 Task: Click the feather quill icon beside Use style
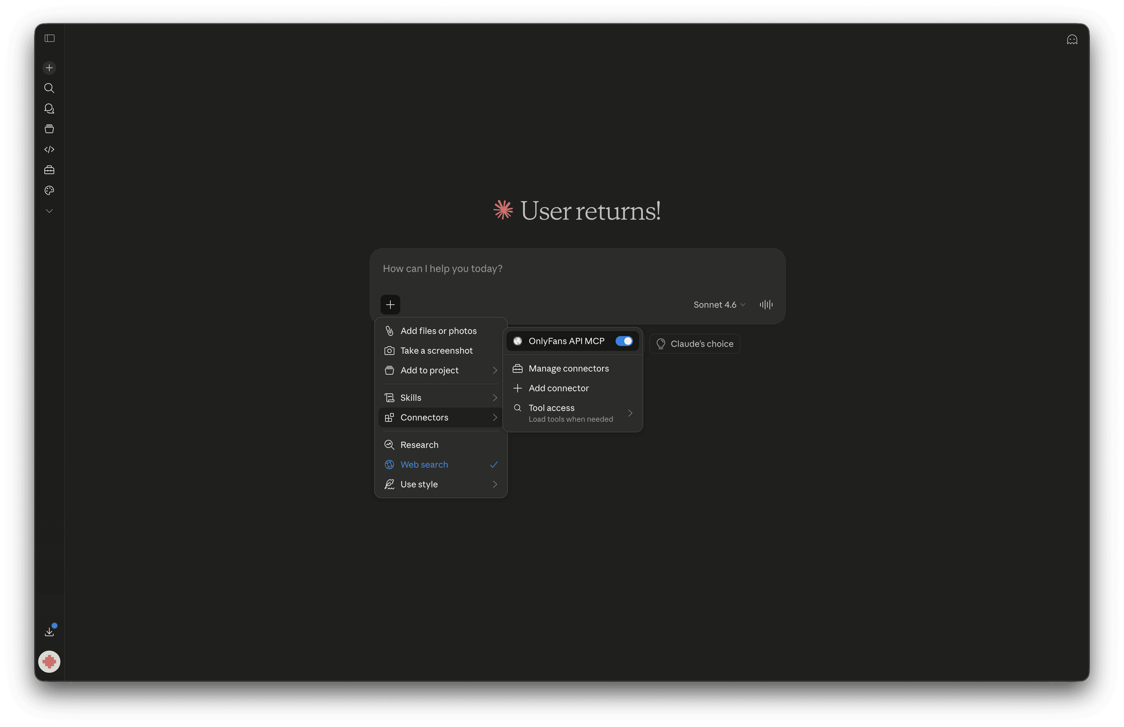[x=389, y=485]
